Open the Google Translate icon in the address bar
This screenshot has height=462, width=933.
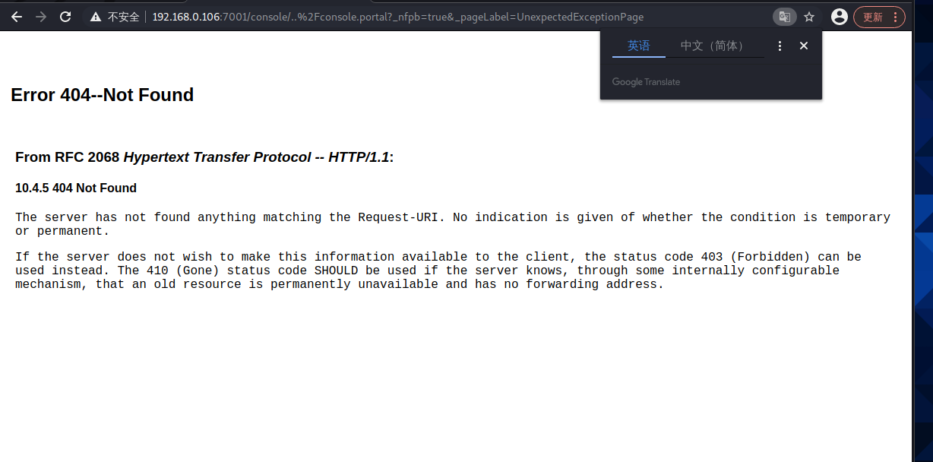(784, 17)
